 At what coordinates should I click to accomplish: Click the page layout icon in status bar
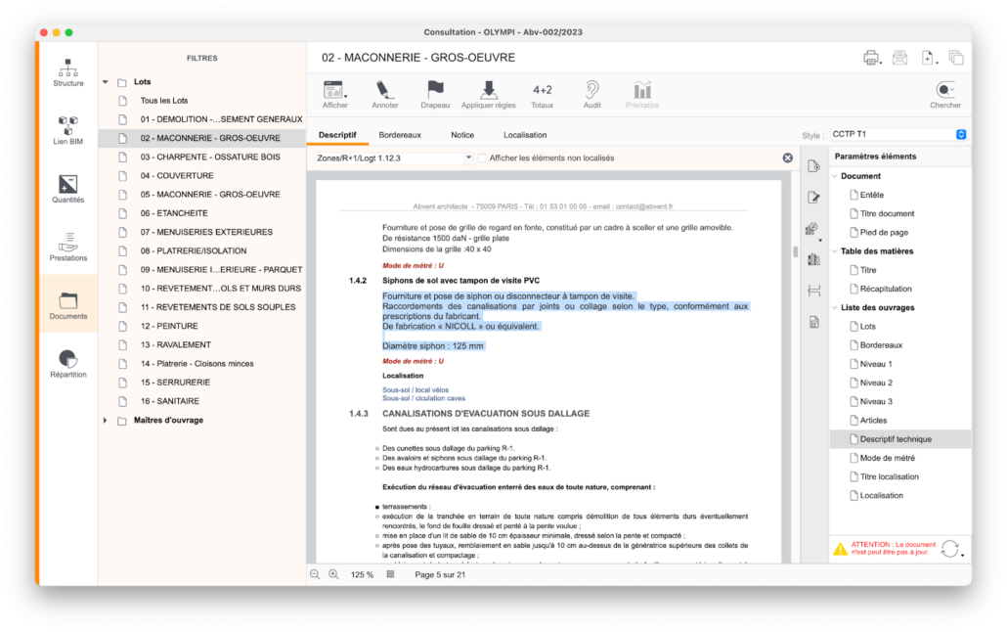390,574
